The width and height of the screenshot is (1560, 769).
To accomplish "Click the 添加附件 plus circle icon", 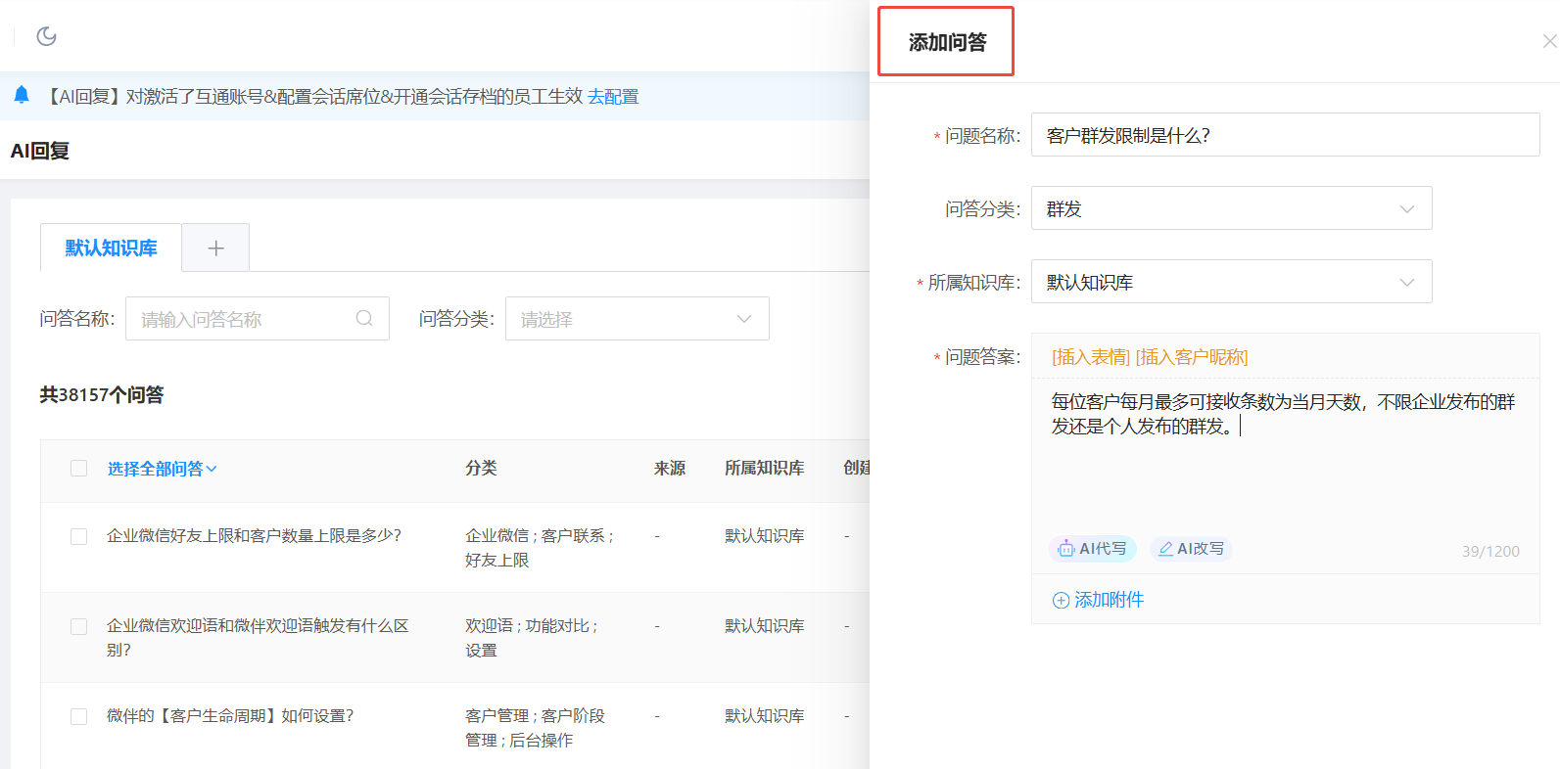I will pos(1061,601).
